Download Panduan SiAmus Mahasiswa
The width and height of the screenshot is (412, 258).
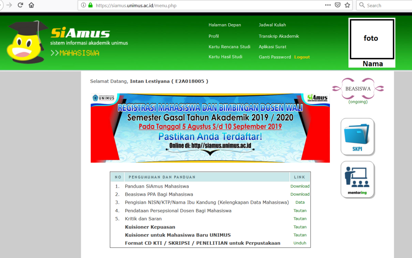pyautogui.click(x=300, y=186)
